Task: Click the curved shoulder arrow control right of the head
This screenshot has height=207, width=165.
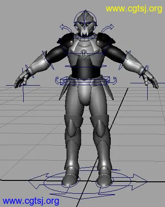Action: pyautogui.click(x=108, y=27)
